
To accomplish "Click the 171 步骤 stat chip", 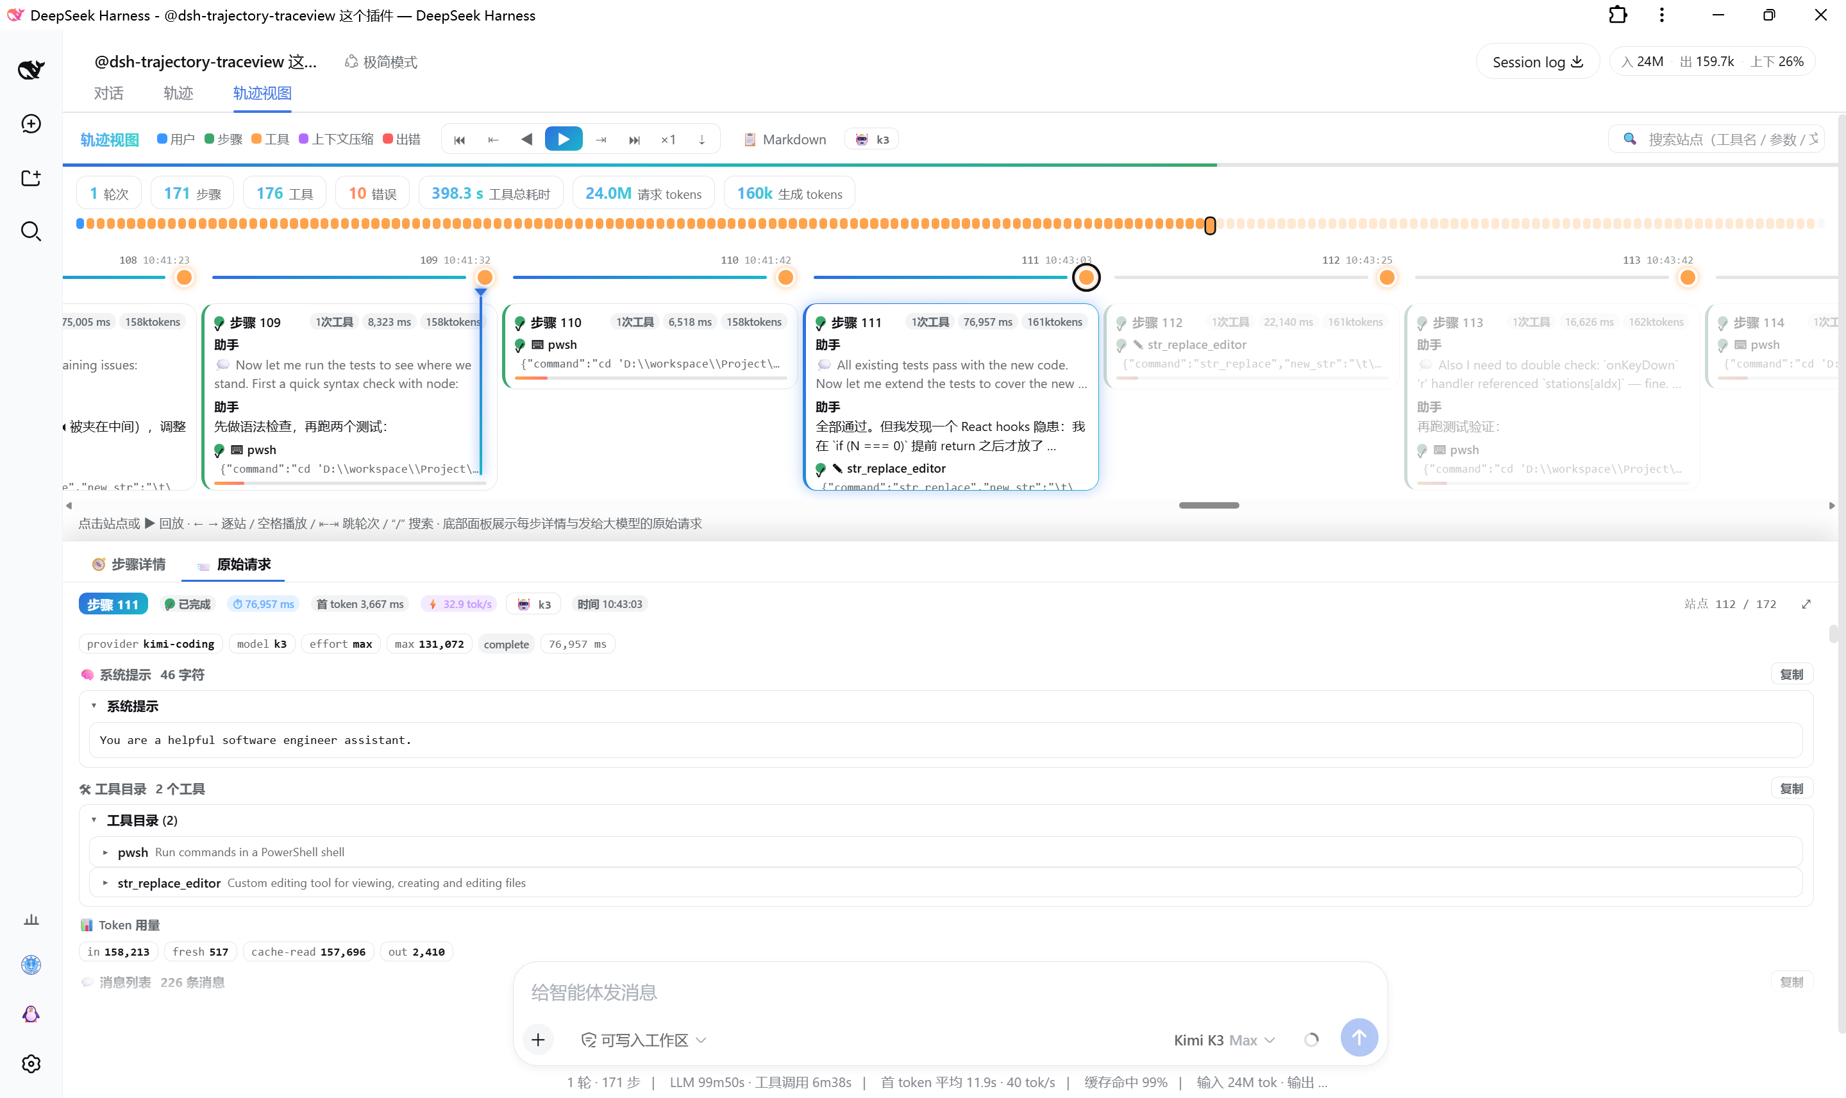I will coord(192,194).
